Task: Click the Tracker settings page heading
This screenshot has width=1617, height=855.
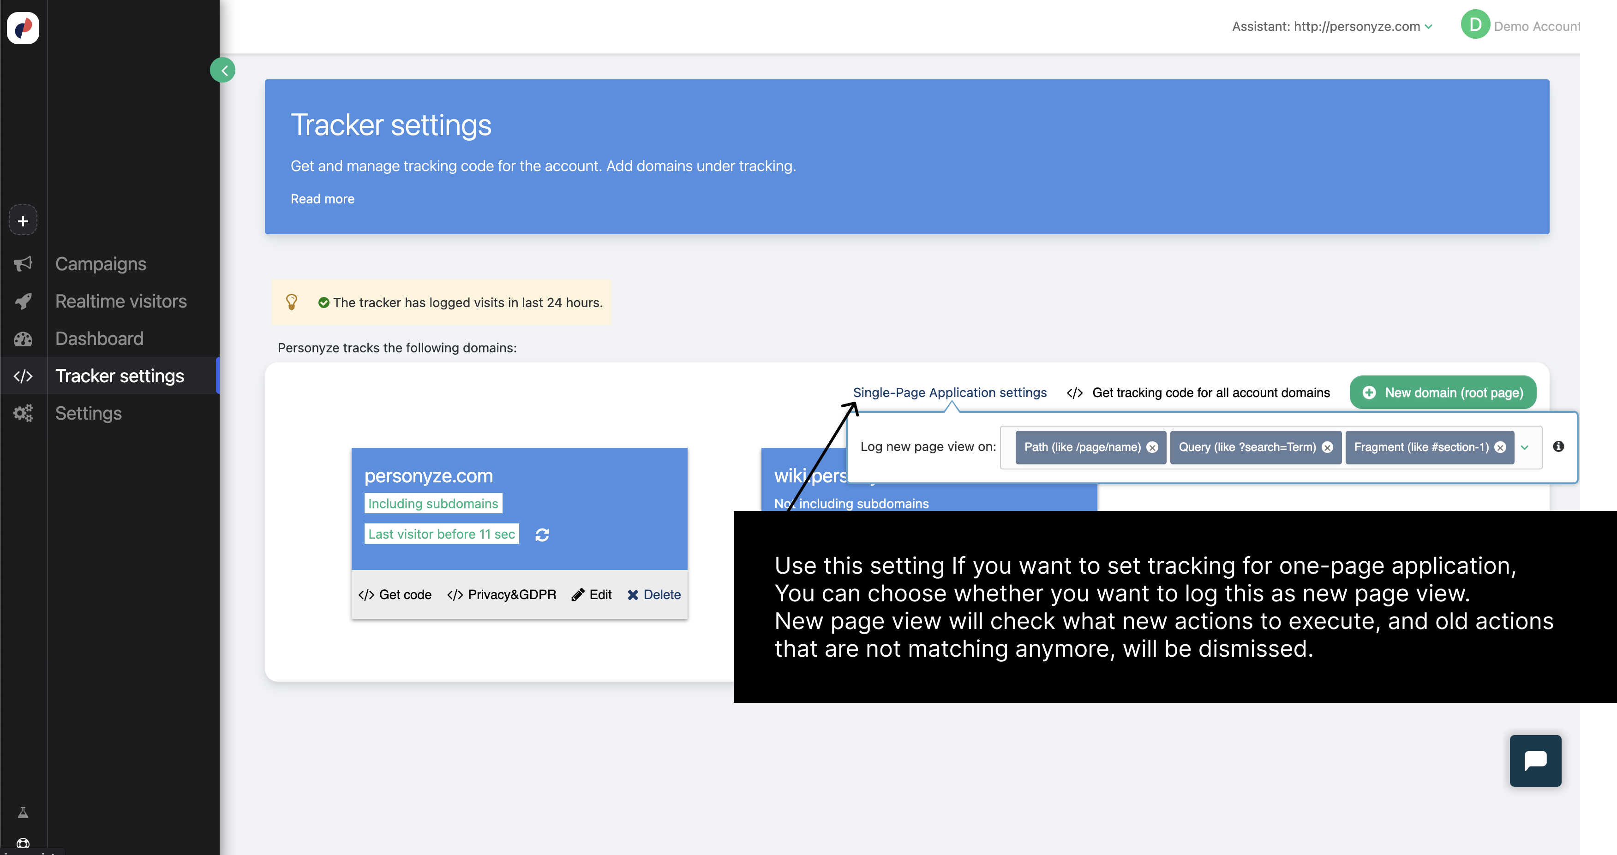Action: coord(391,125)
